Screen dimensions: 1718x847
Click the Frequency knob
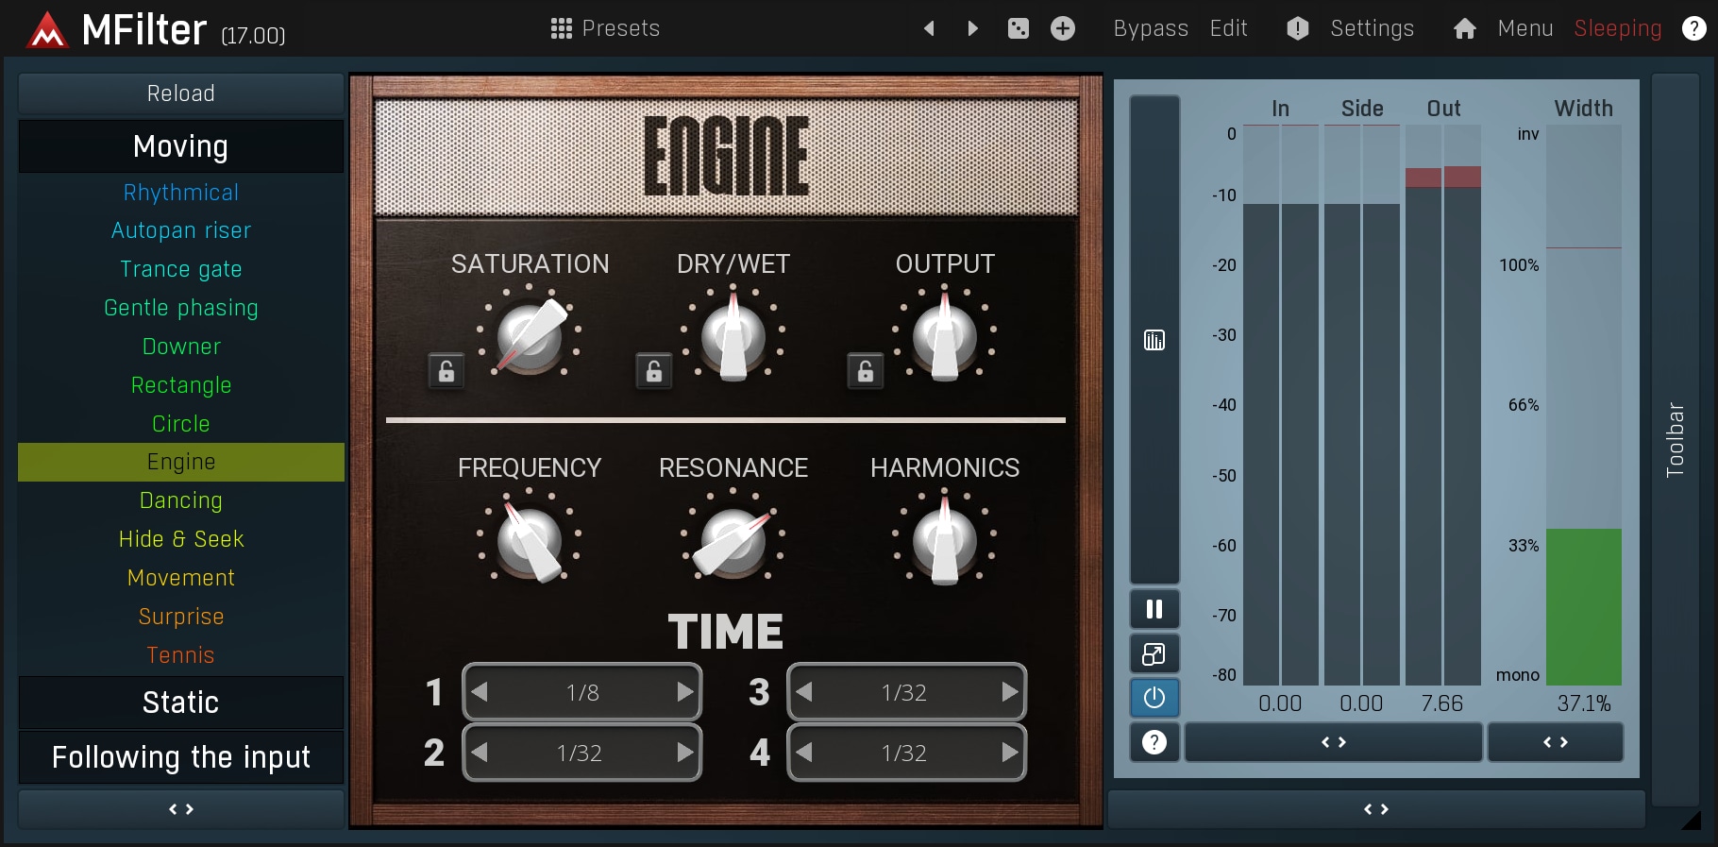pyautogui.click(x=530, y=540)
